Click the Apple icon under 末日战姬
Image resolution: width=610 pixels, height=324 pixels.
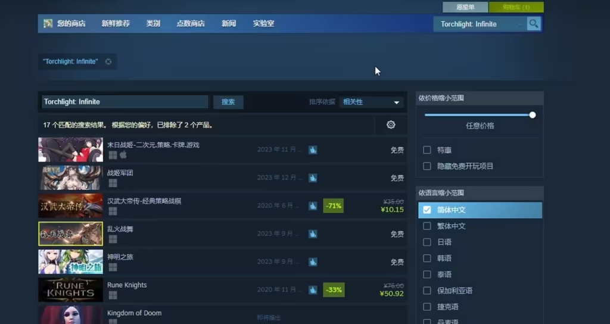pyautogui.click(x=123, y=155)
